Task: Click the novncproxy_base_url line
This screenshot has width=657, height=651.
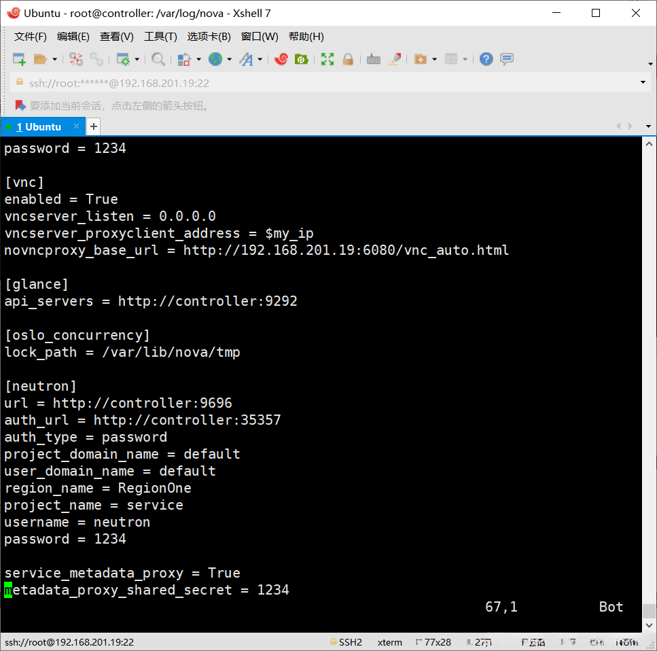Action: click(256, 250)
